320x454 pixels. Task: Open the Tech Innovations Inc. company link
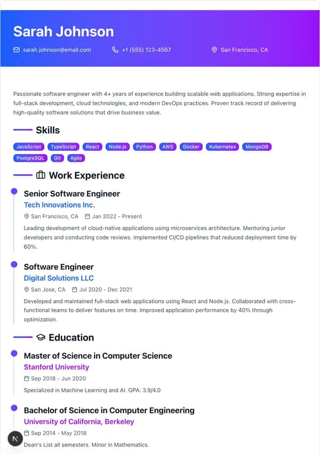point(59,205)
